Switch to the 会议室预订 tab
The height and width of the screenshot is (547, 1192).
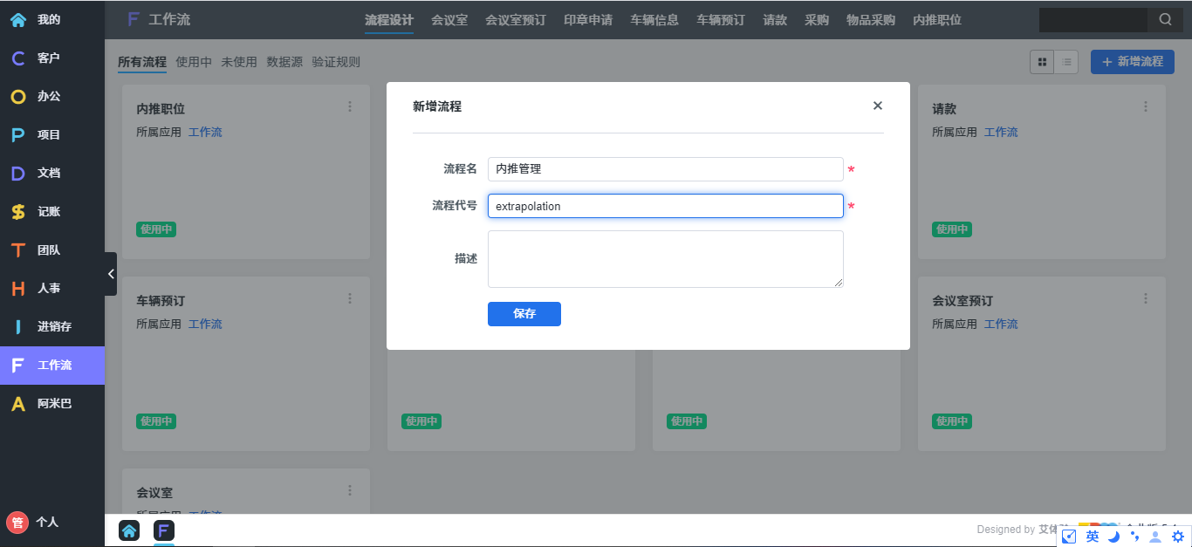[515, 20]
